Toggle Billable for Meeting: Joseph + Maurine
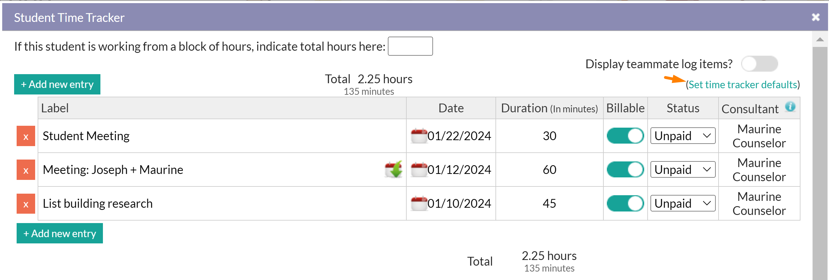 click(625, 169)
